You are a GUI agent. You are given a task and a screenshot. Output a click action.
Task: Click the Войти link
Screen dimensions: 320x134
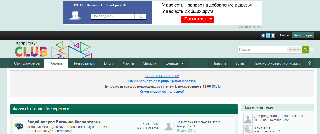click(284, 35)
